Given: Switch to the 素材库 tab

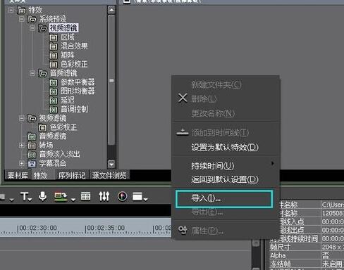Looking at the screenshot, I should tap(18, 175).
